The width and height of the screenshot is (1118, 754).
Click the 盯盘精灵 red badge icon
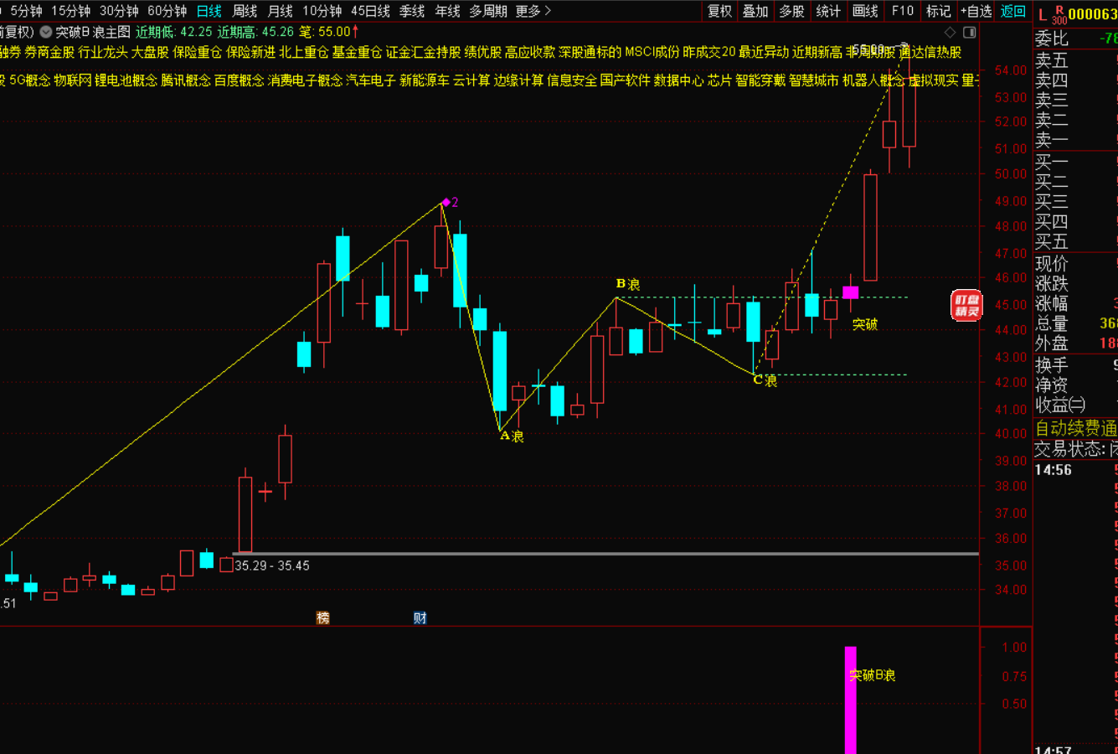(966, 305)
